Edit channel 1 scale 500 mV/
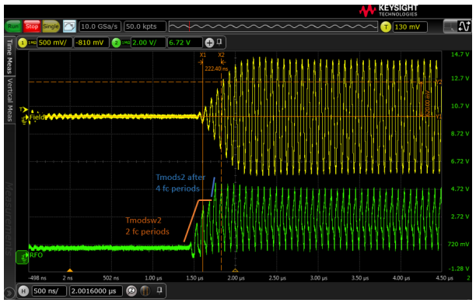 point(54,43)
